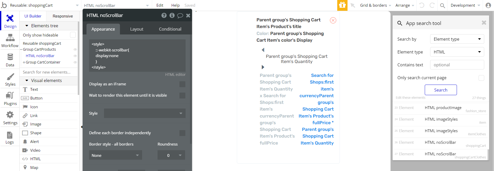The height and width of the screenshot is (171, 494).
Task: Enable Display as an iFrame checkbox
Action: tap(182, 84)
